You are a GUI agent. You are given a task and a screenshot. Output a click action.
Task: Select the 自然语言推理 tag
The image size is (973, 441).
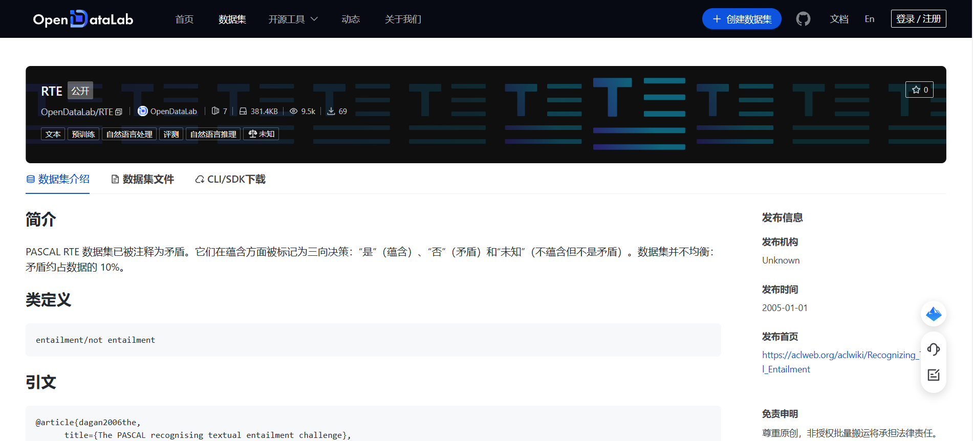click(213, 134)
